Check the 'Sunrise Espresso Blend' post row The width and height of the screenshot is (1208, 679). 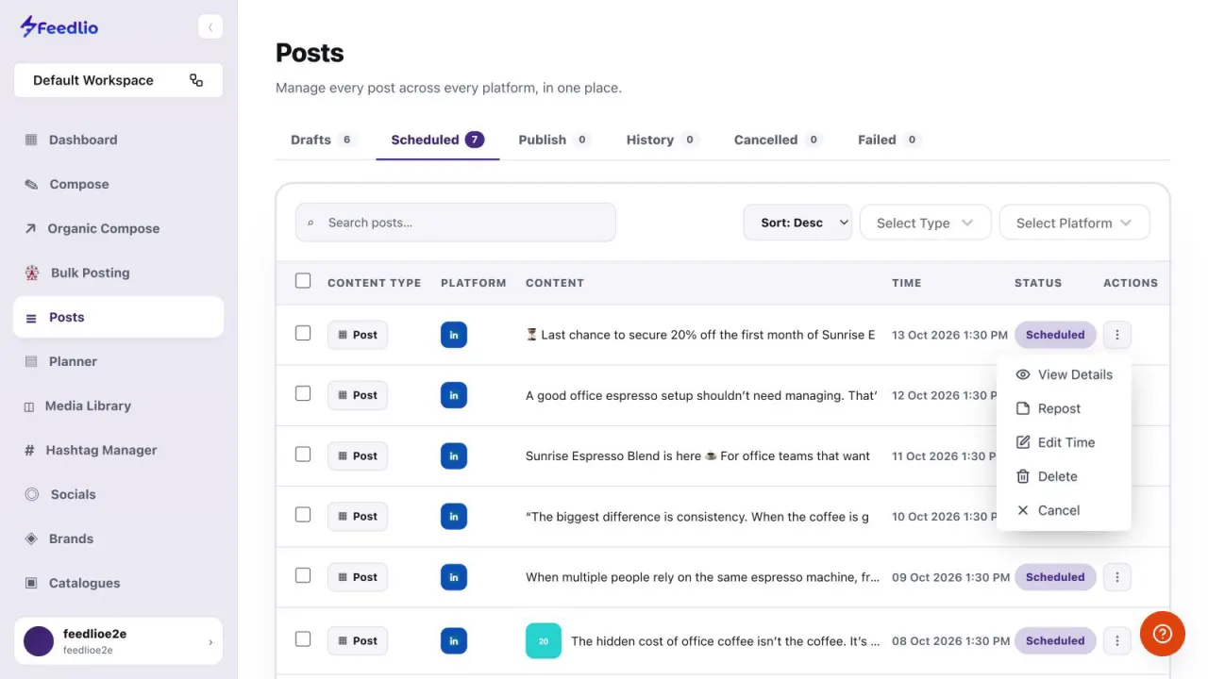click(x=303, y=454)
